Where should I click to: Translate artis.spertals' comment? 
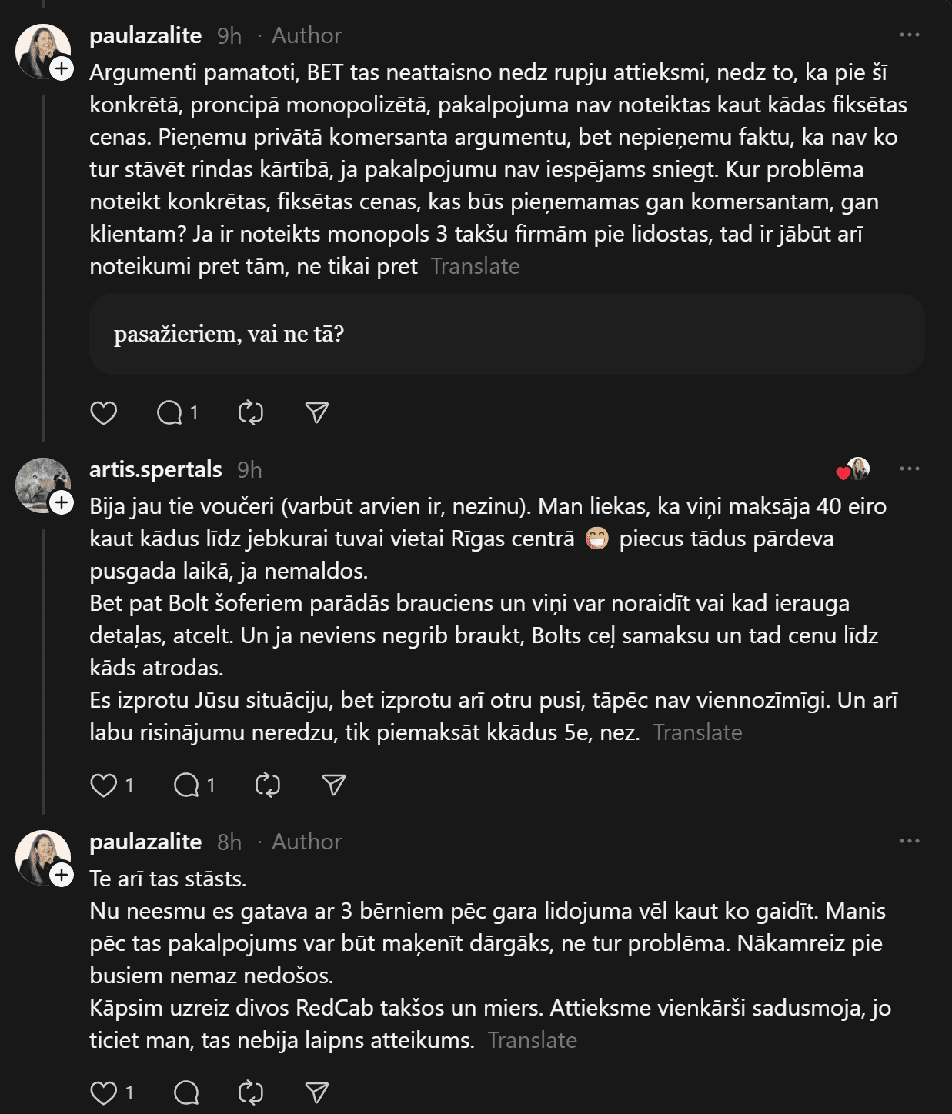(x=697, y=732)
